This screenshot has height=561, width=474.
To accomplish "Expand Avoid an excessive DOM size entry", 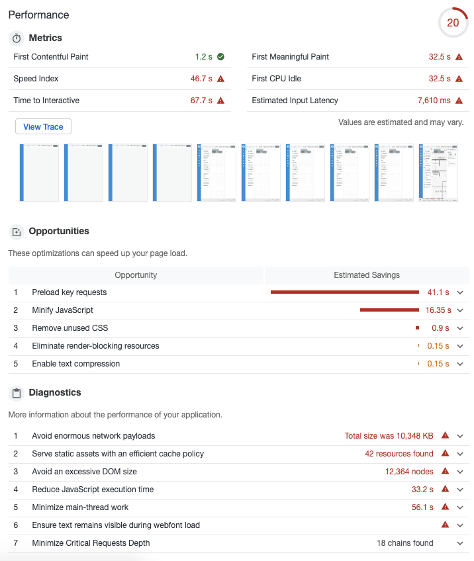I will click(459, 471).
